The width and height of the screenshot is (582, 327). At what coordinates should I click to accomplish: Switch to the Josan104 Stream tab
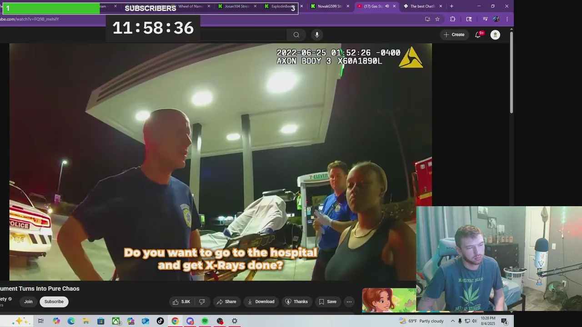[236, 6]
